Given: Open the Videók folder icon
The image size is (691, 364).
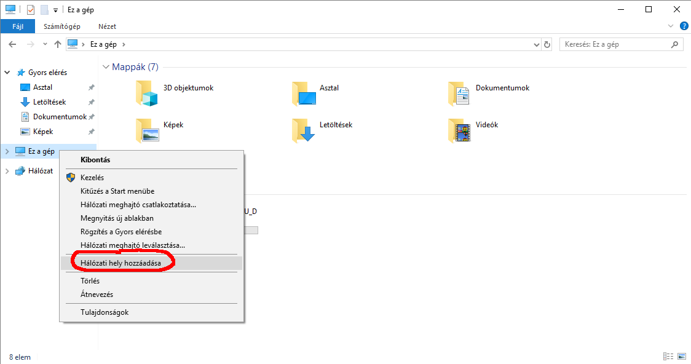Looking at the screenshot, I should [459, 130].
